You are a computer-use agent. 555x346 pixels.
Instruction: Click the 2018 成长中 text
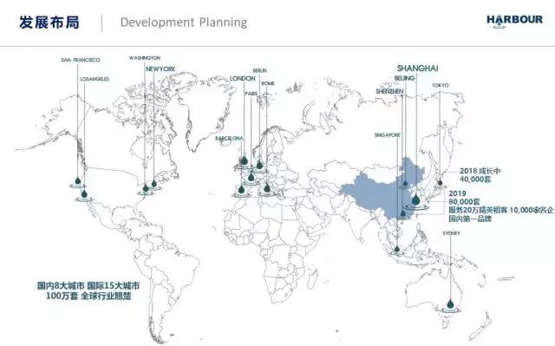click(x=480, y=171)
